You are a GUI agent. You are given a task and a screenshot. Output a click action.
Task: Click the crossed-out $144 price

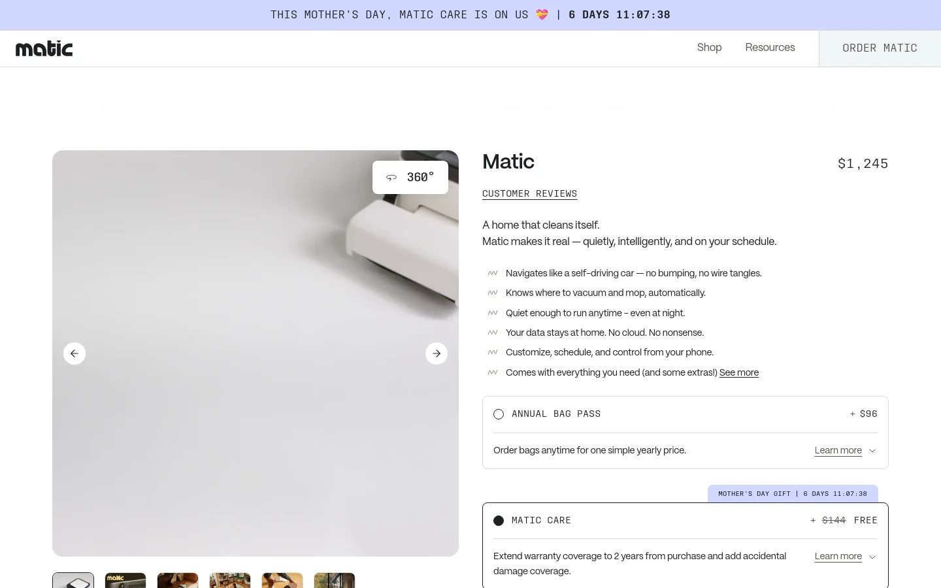click(x=834, y=521)
